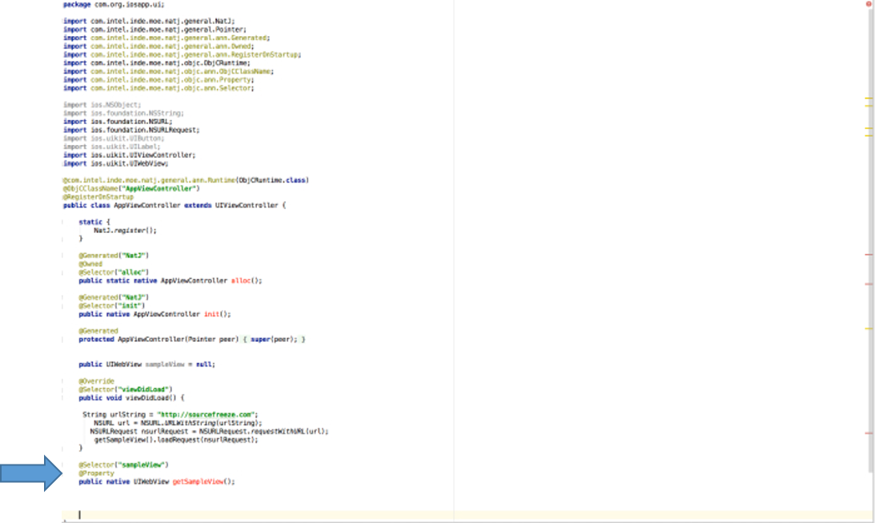This screenshot has width=875, height=523.
Task: Click the greyed import ios.NSObject line
Action: [102, 105]
